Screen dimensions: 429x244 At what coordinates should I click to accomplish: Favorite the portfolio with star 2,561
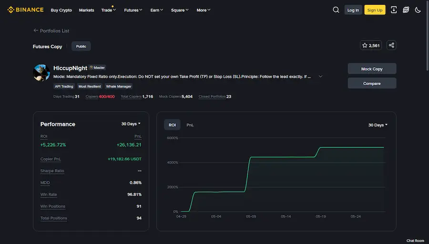coord(371,45)
